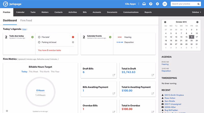
Task: Add a new task with green plus
Action: tap(32, 37)
